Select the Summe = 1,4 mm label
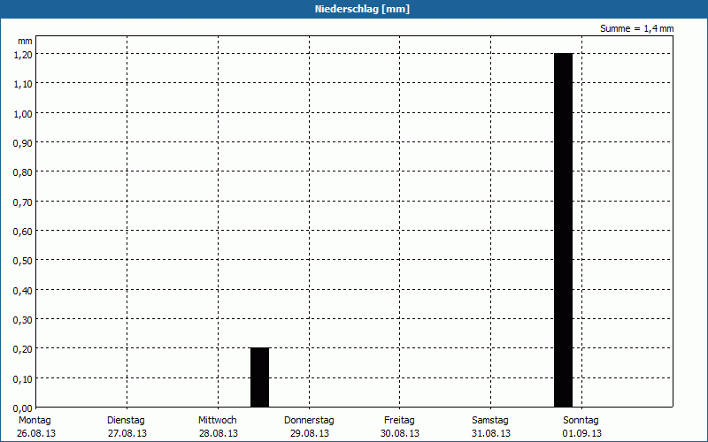This screenshot has height=442, width=708. [636, 28]
